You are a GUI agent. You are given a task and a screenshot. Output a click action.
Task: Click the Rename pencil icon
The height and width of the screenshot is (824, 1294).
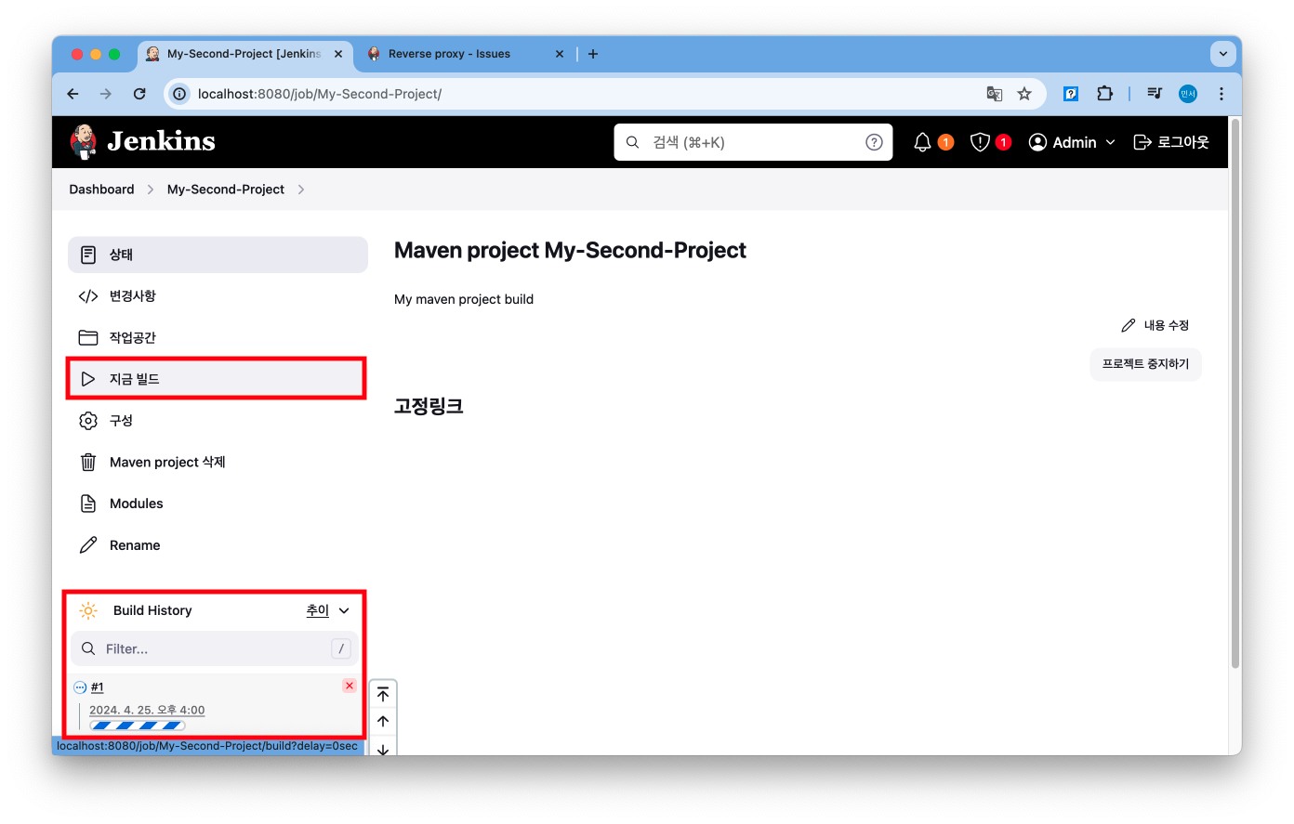pos(88,545)
